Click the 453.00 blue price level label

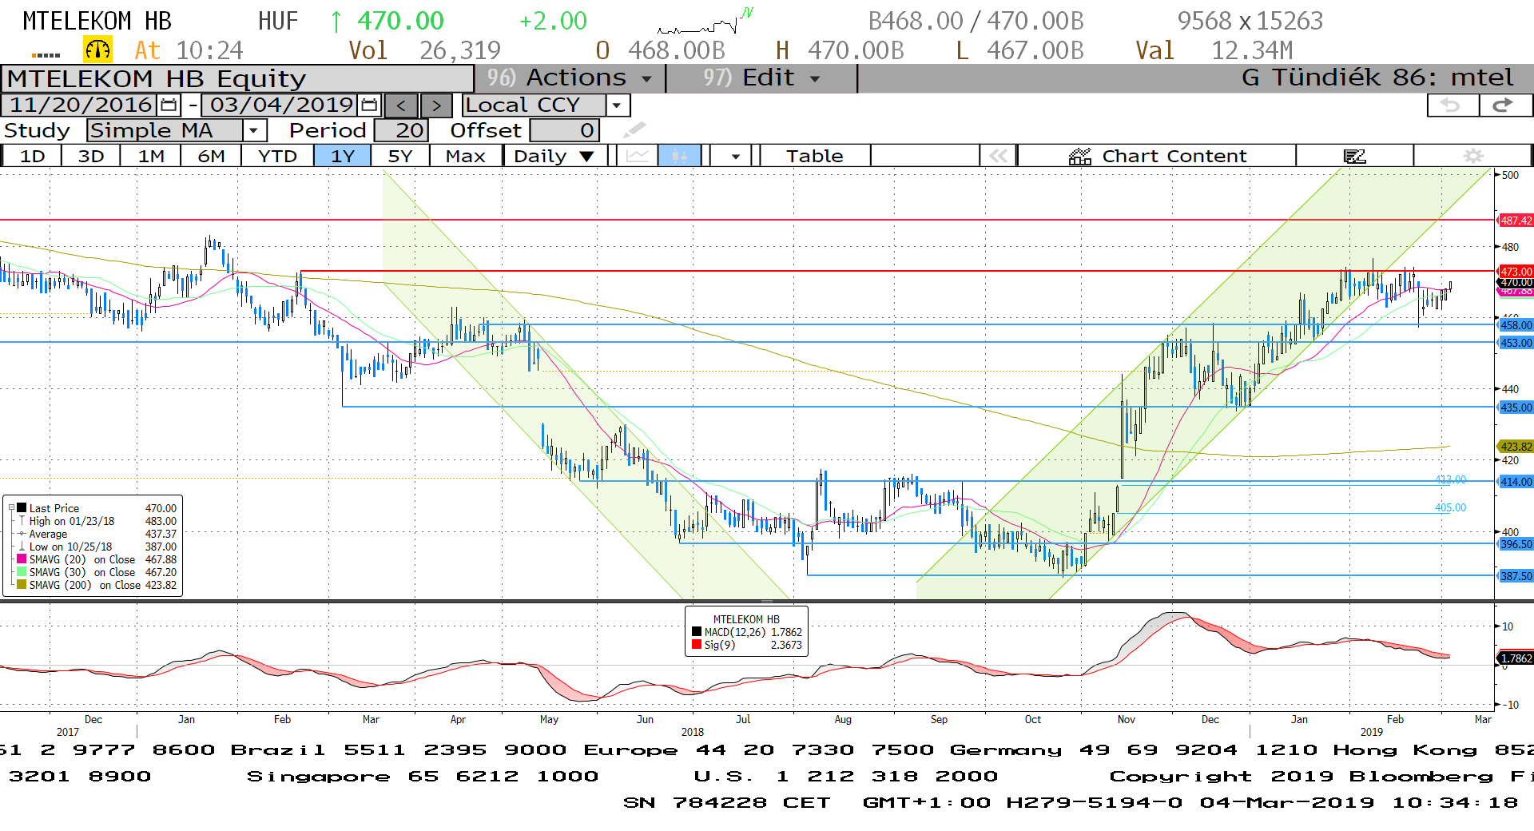(1515, 343)
